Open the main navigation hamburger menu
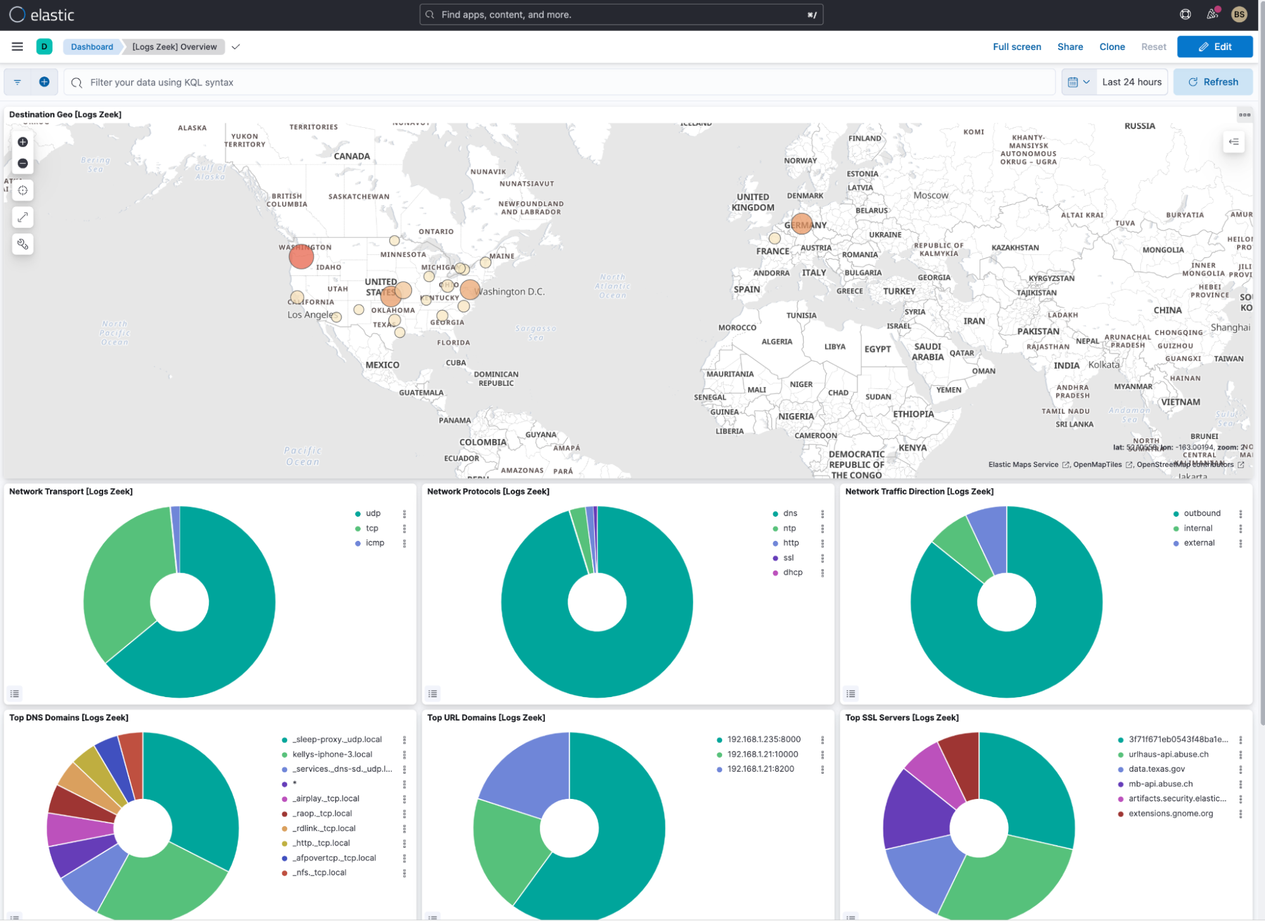Viewport: 1265px width, 921px height. tap(17, 47)
